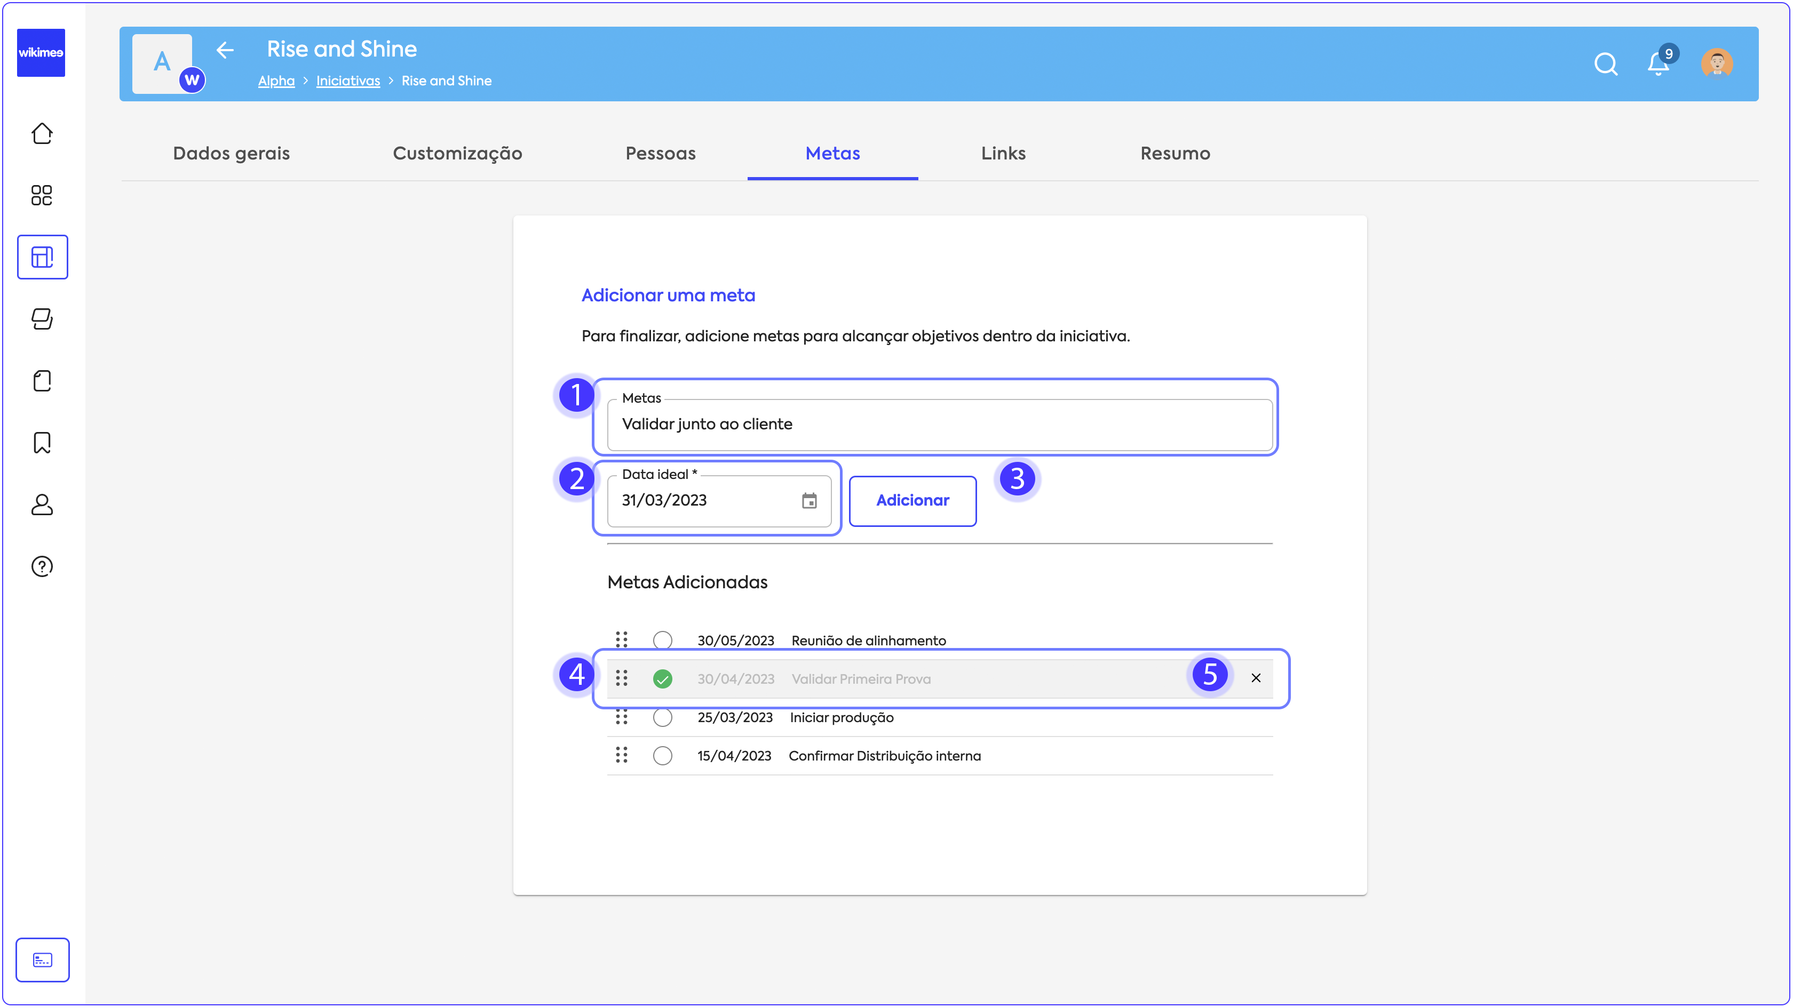Remove the Validar Primeira Prova goal
This screenshot has height=1008, width=1793.
pos(1256,678)
